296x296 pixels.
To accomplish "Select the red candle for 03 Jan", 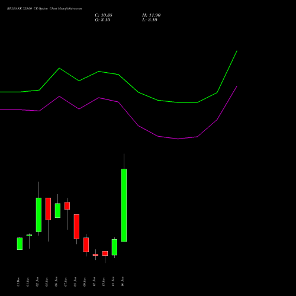I will click(48, 209).
